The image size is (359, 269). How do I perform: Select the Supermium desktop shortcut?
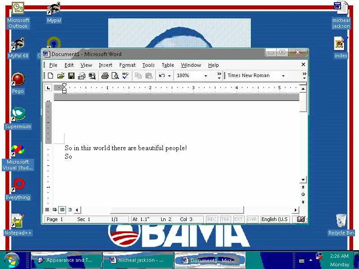[18, 118]
